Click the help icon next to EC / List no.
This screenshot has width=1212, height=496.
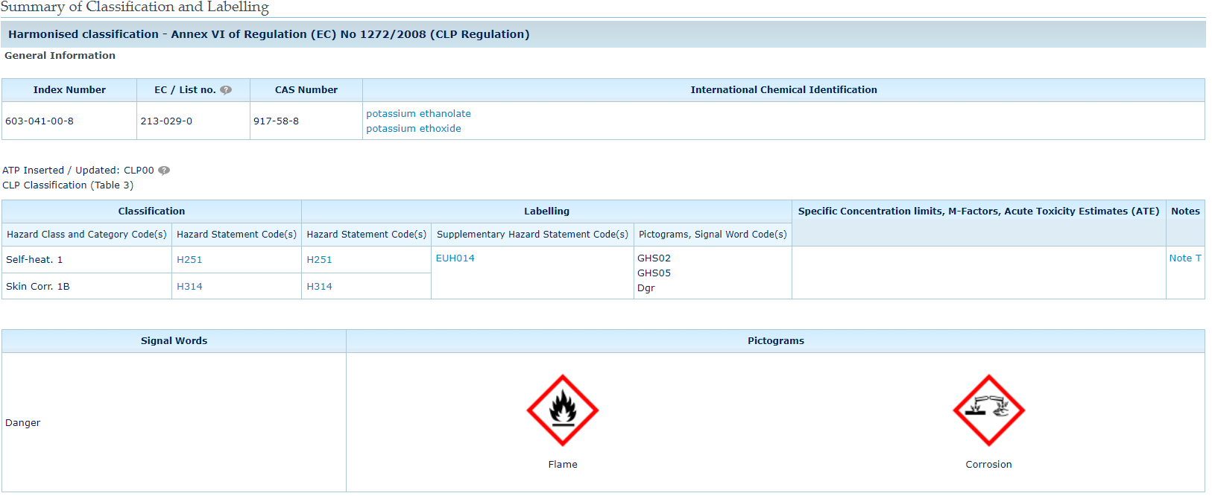pos(226,90)
